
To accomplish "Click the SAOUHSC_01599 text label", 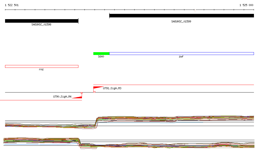I will 181,22.
